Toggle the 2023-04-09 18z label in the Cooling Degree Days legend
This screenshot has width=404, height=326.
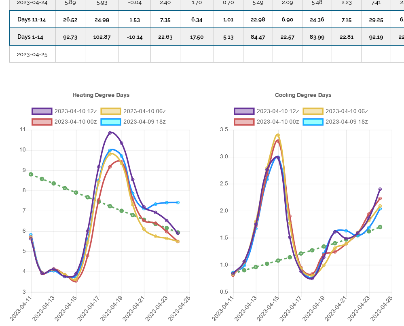point(347,122)
